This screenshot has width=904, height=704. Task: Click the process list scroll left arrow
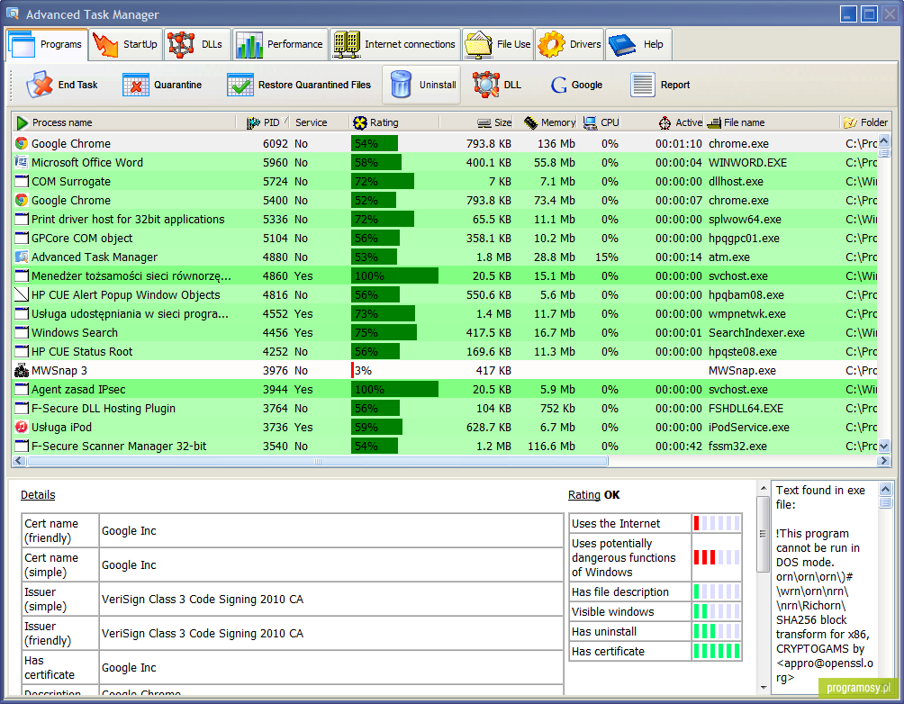[19, 461]
